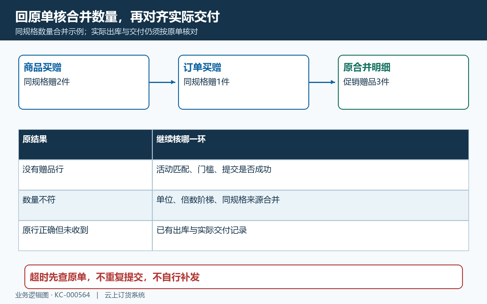Click the footer text 业务逻辑图 · KC-000564

click(53, 295)
